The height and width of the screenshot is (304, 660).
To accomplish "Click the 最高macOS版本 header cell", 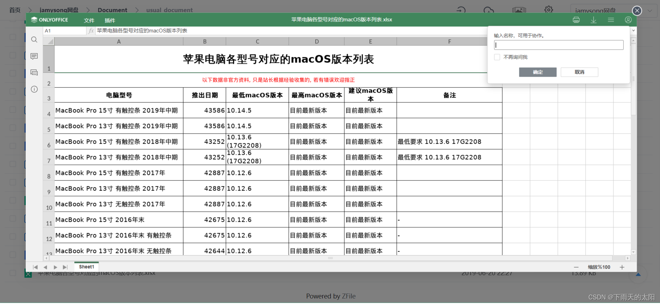I will click(317, 95).
